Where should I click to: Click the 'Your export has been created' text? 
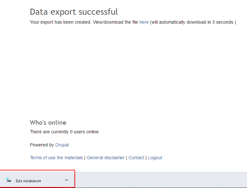pos(60,22)
